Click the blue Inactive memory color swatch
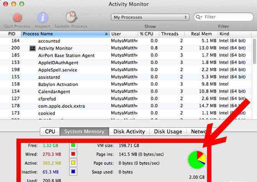 [x=73, y=172]
